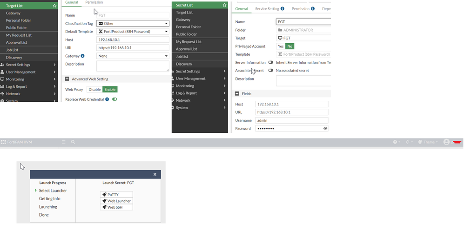Launch the secret with PuTTY
The width and height of the screenshot is (465, 230).
click(116, 195)
